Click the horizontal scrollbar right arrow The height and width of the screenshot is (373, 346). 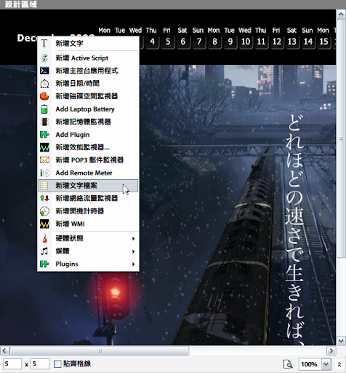click(331, 351)
